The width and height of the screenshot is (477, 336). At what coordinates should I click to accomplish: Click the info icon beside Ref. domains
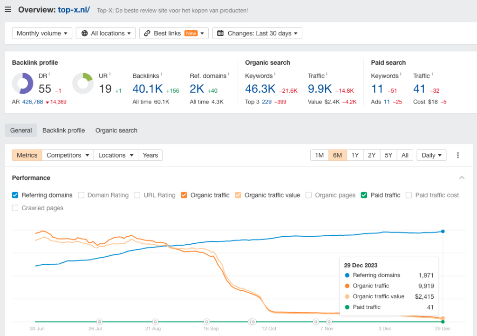point(229,75)
